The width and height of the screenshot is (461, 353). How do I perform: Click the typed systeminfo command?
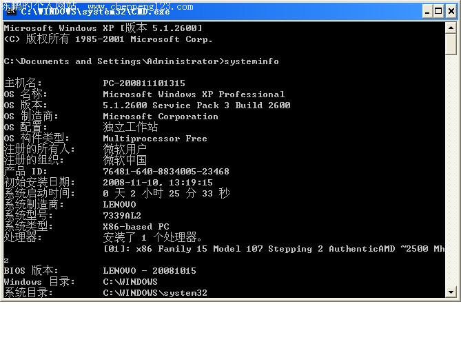click(251, 61)
